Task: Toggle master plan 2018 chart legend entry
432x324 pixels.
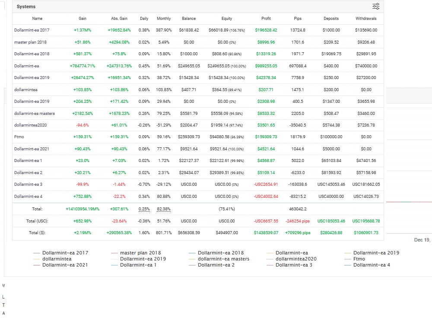Action: coord(136,253)
